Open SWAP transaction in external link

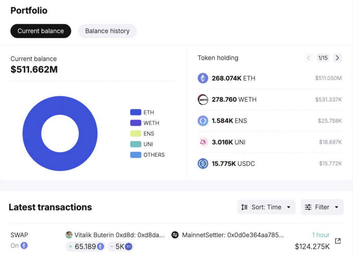(338, 241)
